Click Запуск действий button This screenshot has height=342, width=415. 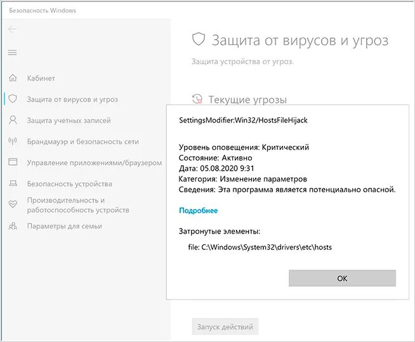point(225,327)
